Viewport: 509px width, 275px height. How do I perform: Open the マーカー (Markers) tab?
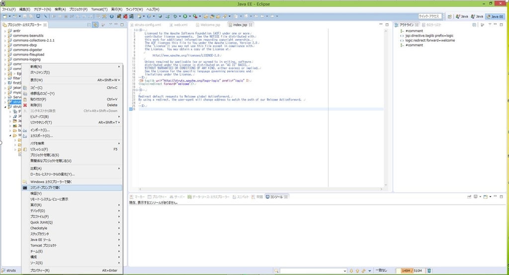(x=137, y=197)
